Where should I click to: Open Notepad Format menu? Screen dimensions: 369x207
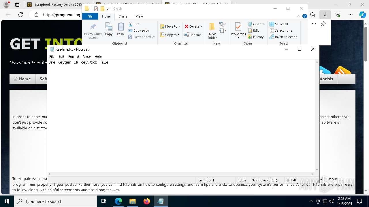click(x=74, y=57)
